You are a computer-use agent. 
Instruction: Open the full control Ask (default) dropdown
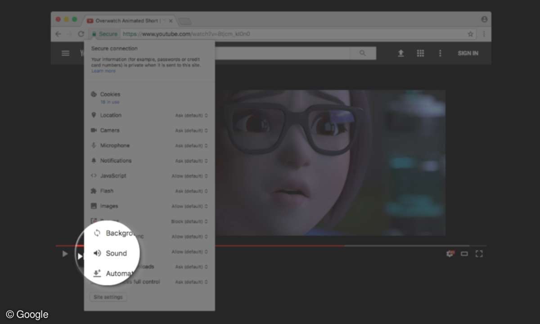[191, 282]
